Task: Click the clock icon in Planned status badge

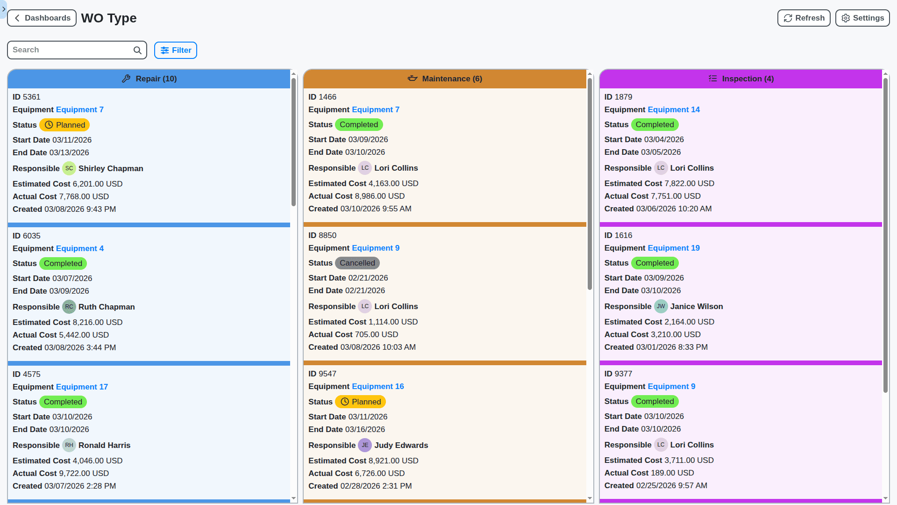Action: tap(49, 125)
